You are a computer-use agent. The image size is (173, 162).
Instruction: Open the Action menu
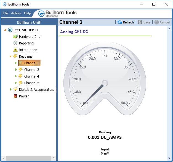pyautogui.click(x=16, y=13)
